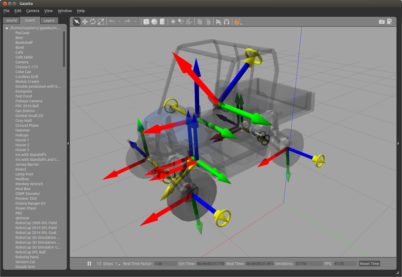
Task: Insert the PacGoat model
Action: coord(22,33)
